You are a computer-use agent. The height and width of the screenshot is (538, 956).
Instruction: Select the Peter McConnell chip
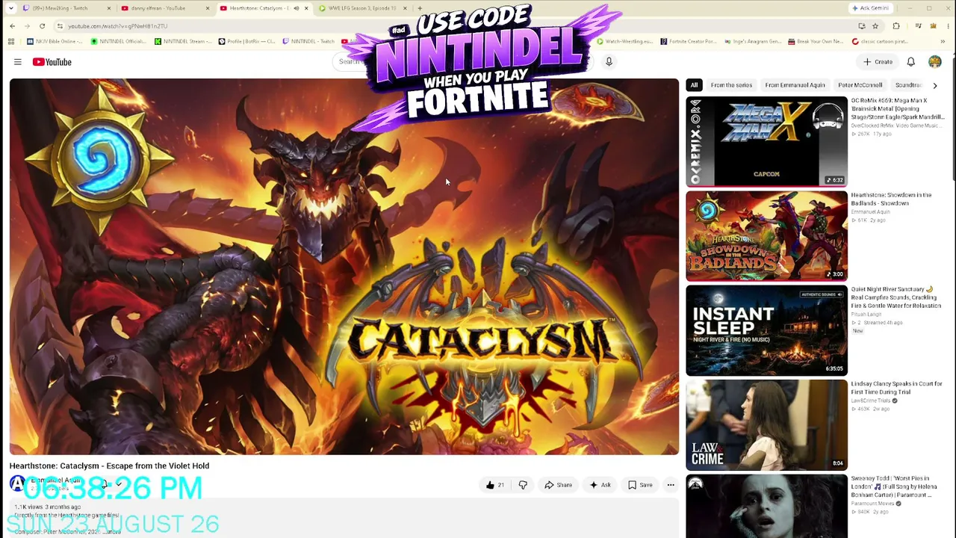pos(860,85)
